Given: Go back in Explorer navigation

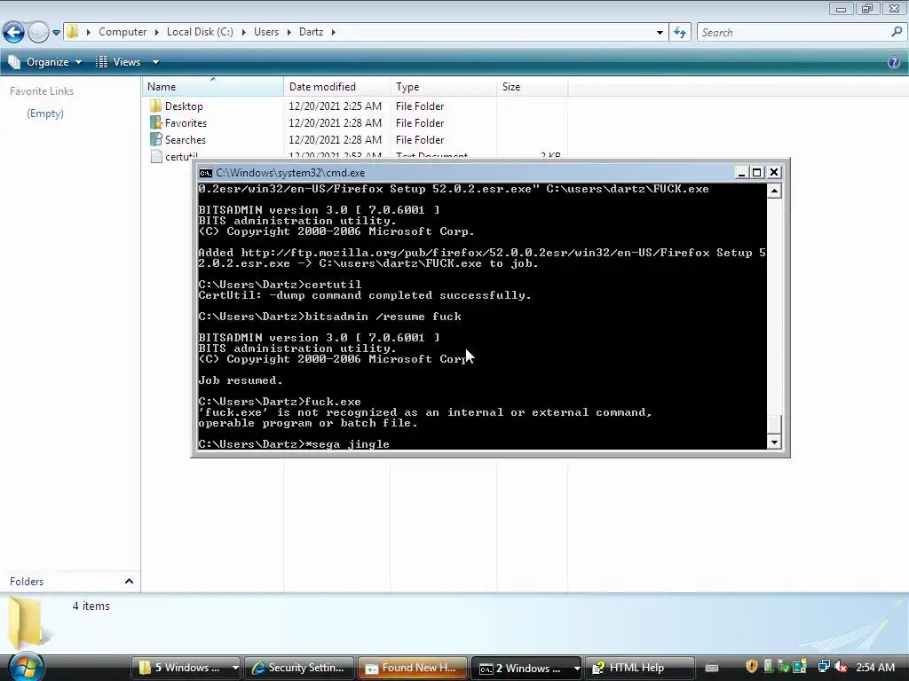Looking at the screenshot, I should 14,32.
